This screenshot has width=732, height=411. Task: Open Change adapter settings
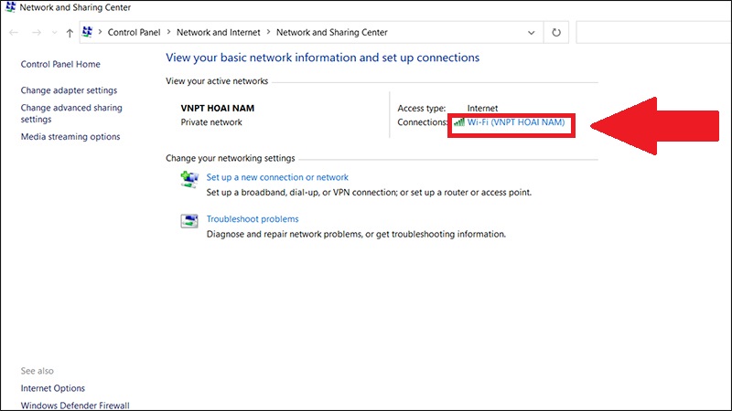pos(69,90)
